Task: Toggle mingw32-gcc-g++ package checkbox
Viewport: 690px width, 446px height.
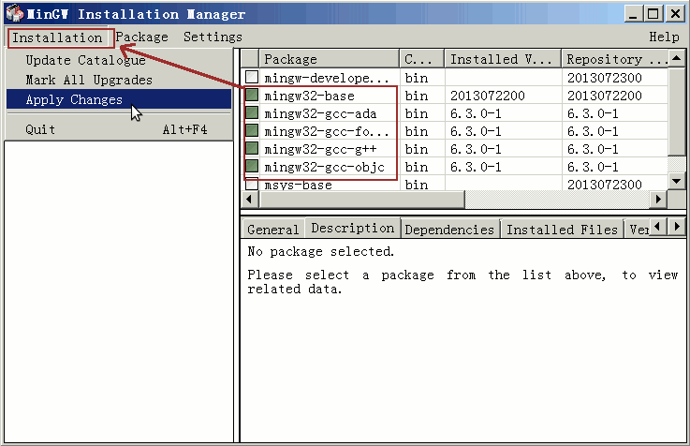Action: click(x=252, y=148)
